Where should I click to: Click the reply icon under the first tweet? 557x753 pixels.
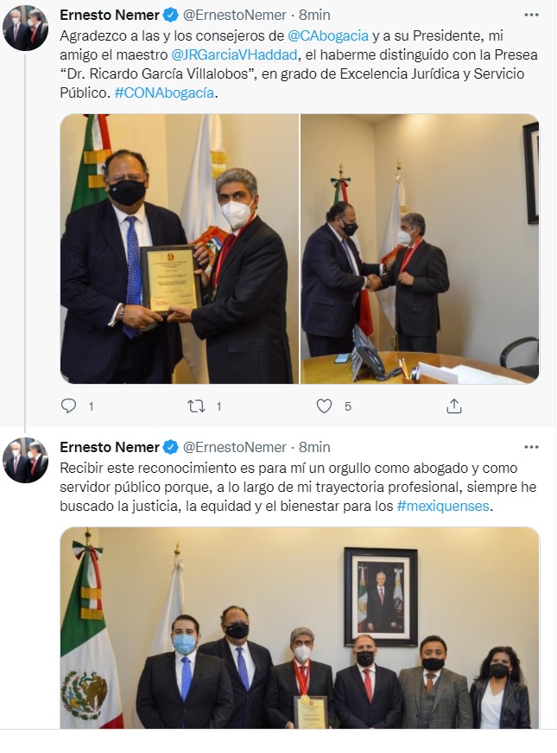click(68, 406)
